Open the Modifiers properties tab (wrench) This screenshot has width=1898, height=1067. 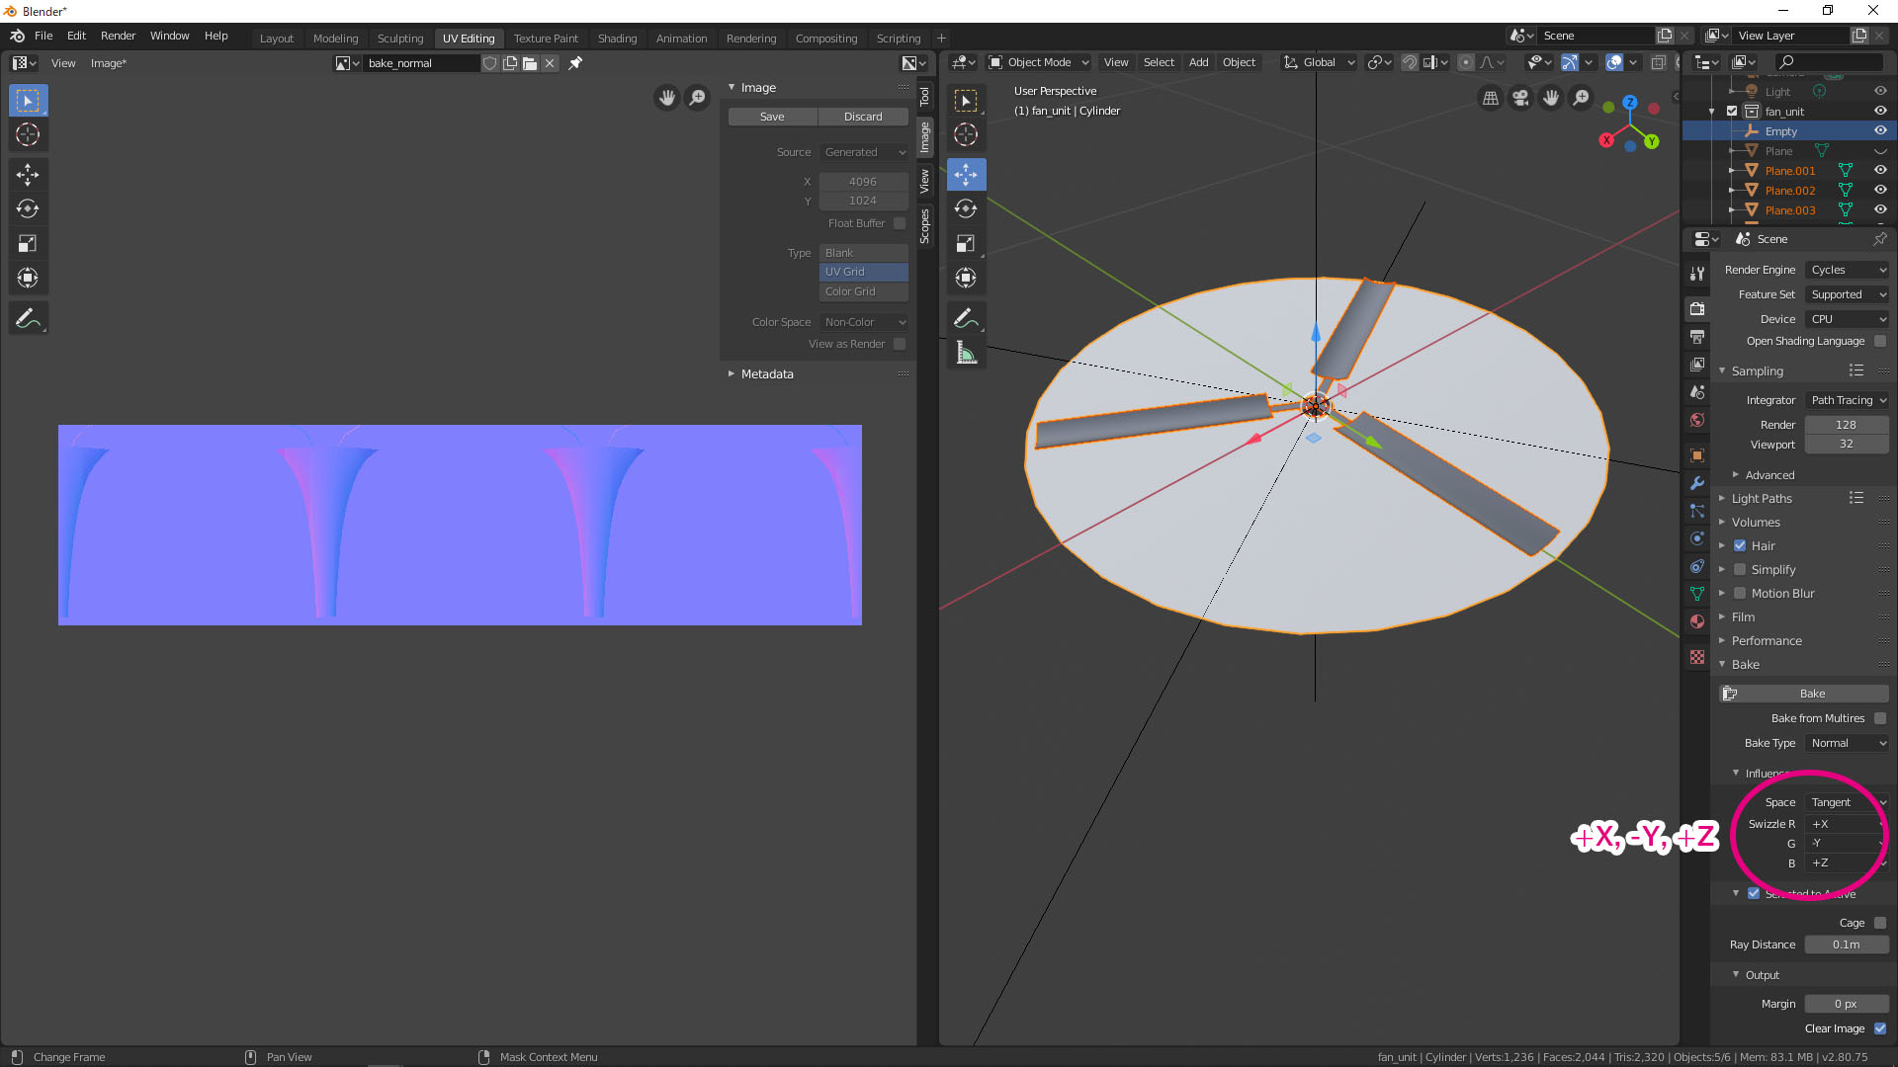pos(1697,483)
